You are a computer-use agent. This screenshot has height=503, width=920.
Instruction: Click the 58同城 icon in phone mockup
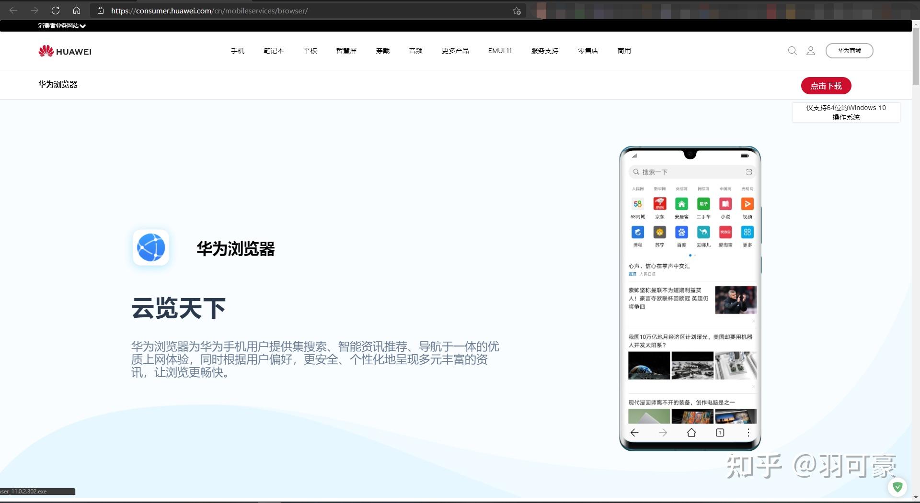tap(638, 204)
